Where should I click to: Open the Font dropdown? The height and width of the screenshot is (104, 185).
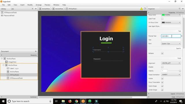tap(171, 44)
